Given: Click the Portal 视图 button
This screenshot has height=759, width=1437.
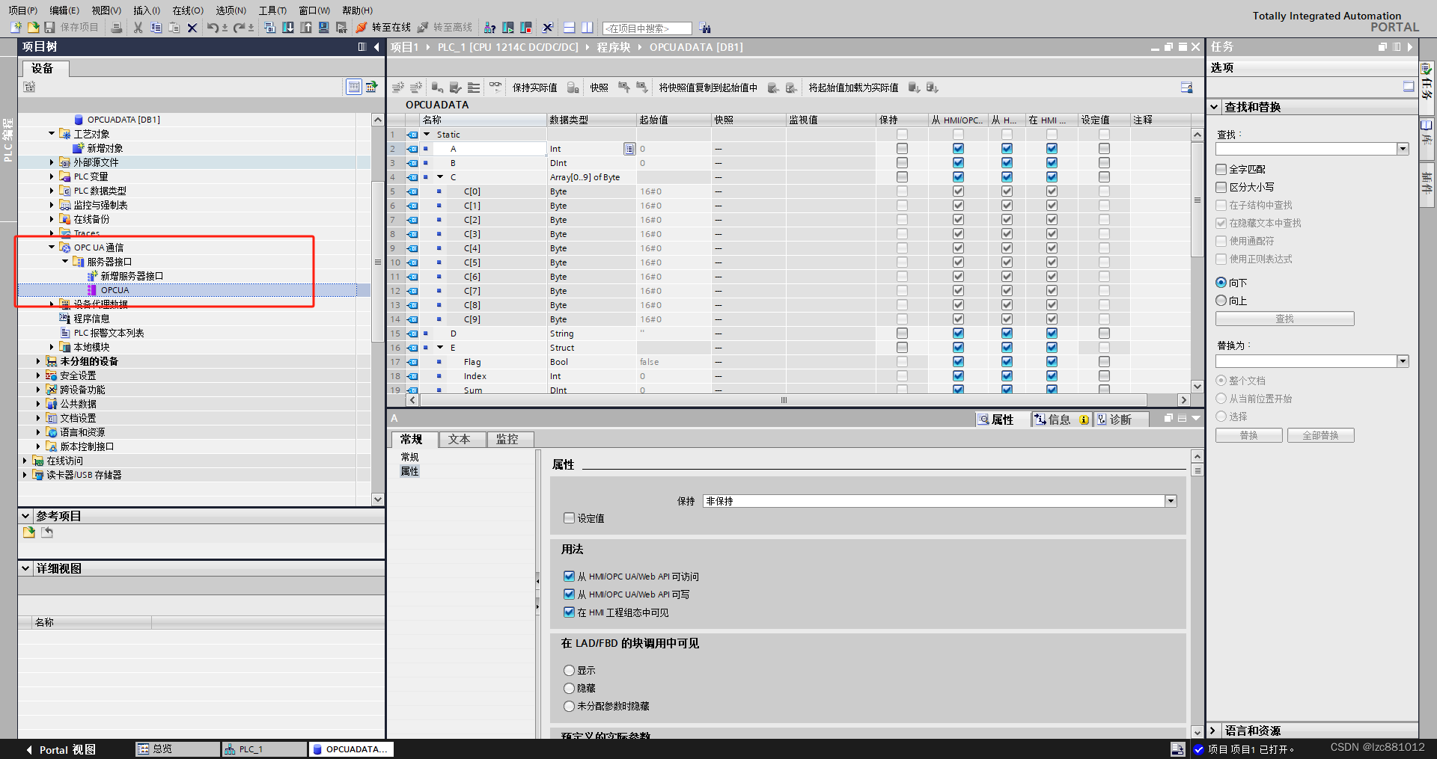Looking at the screenshot, I should pyautogui.click(x=61, y=749).
